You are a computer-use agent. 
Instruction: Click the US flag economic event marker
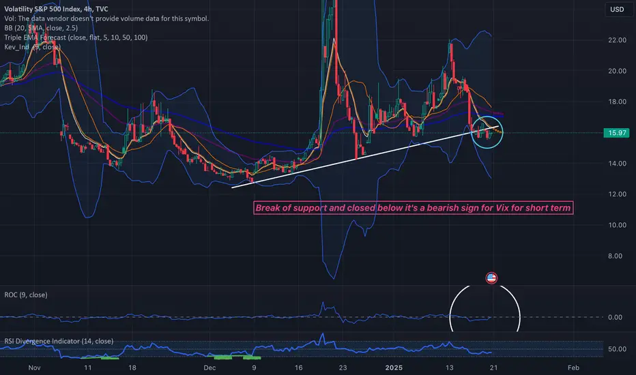[x=491, y=278]
